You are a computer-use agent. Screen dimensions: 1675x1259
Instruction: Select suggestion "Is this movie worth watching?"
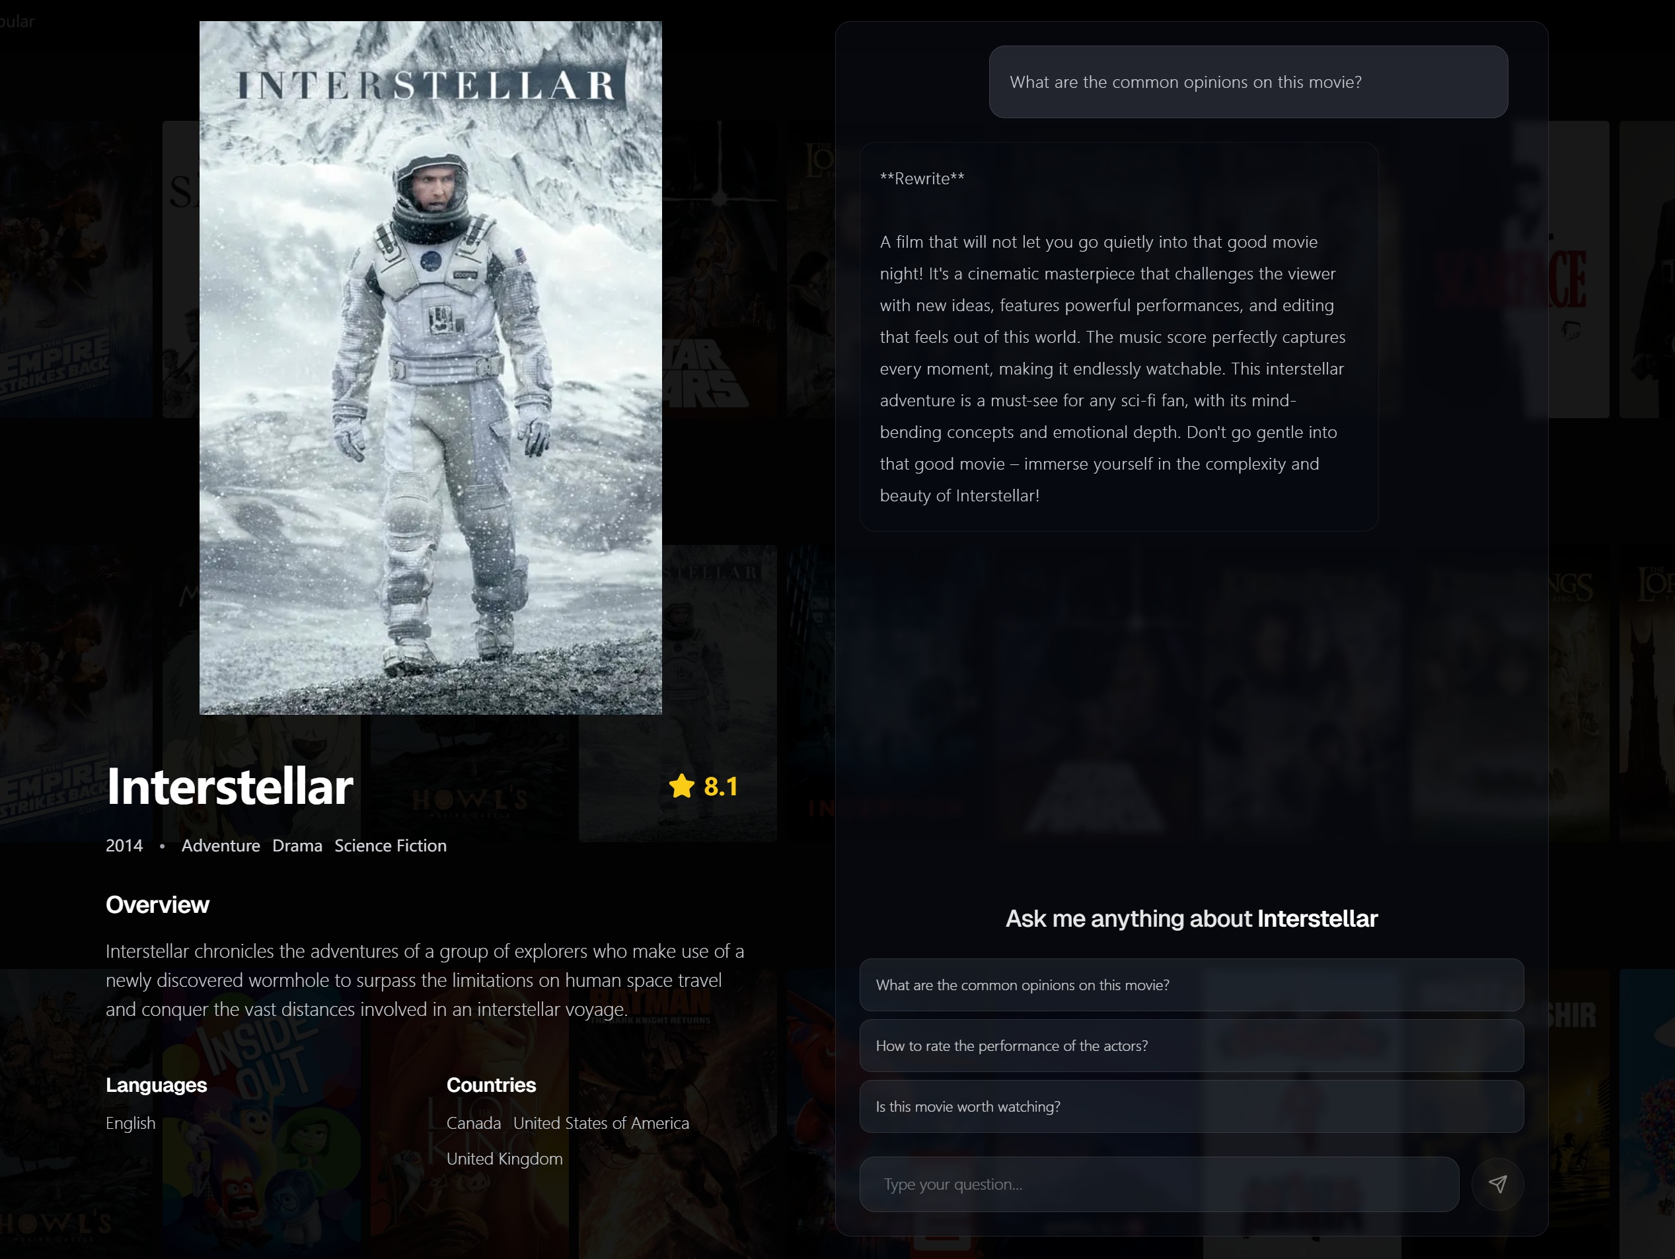tap(1191, 1106)
